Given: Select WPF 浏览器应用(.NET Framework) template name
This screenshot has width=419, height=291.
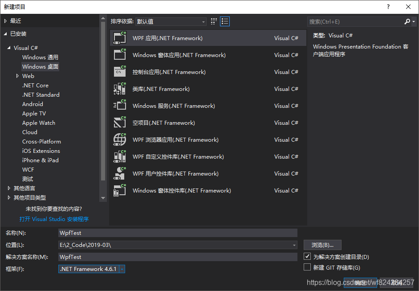Looking at the screenshot, I should click(175, 139).
